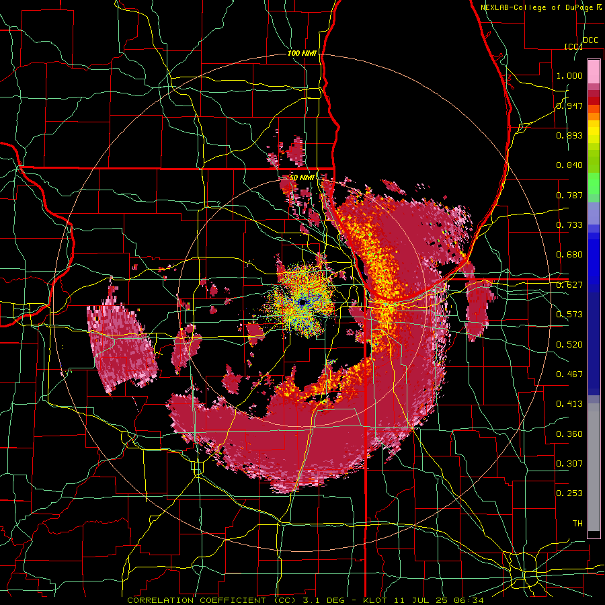Click the 0.733 legend value
Image resolution: width=605 pixels, height=605 pixels.
pyautogui.click(x=569, y=225)
